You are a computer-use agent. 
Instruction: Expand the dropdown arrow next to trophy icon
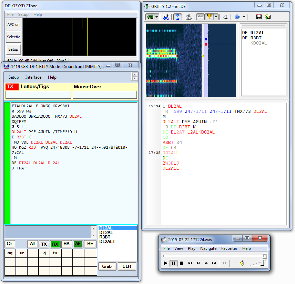216,17
